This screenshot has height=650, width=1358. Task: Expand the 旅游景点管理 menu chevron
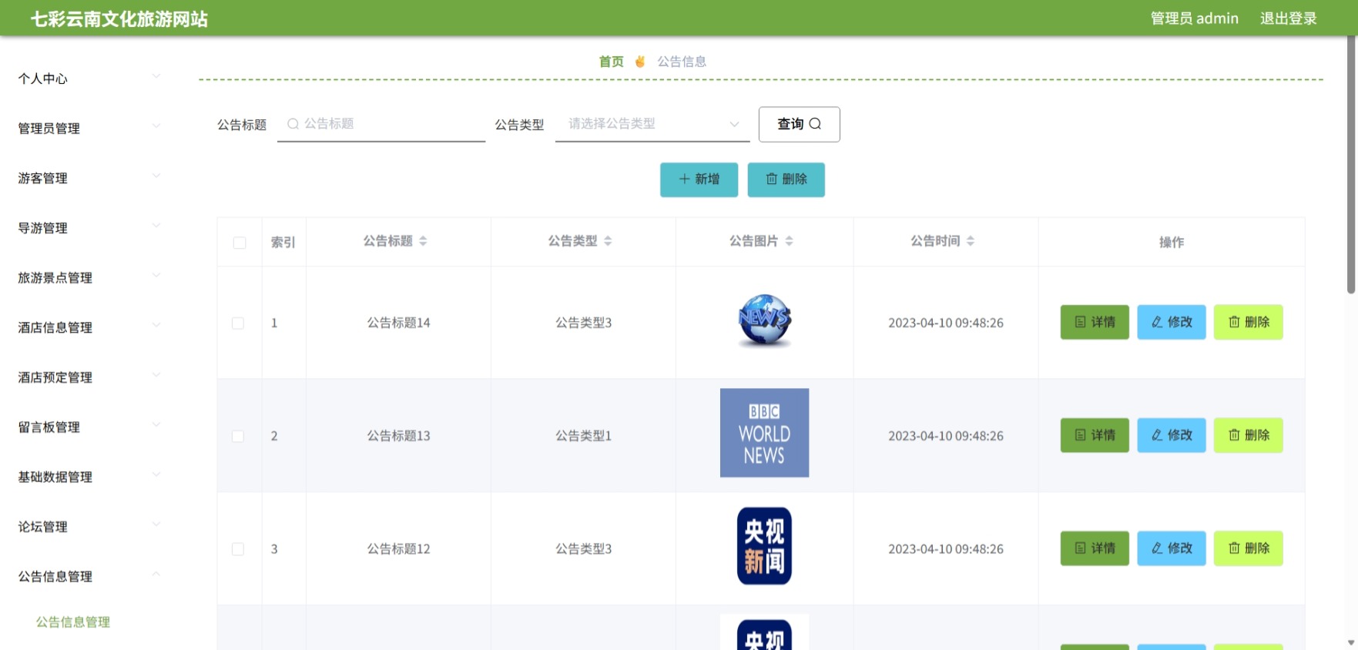[x=156, y=275]
